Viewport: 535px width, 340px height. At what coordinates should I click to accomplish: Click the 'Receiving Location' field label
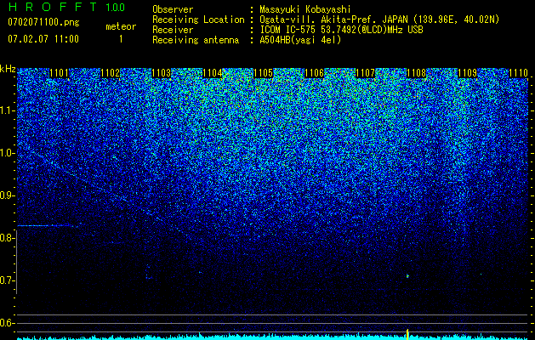pyautogui.click(x=198, y=20)
